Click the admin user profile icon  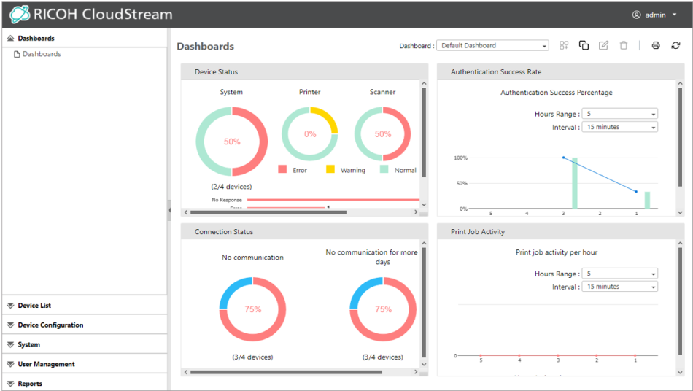pos(636,15)
